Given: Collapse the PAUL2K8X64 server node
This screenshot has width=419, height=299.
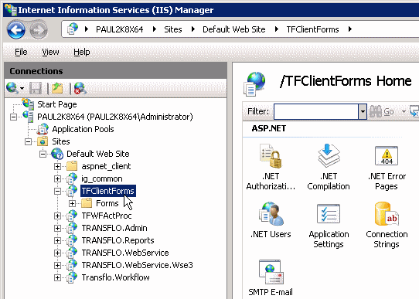Looking at the screenshot, I should click(13, 117).
